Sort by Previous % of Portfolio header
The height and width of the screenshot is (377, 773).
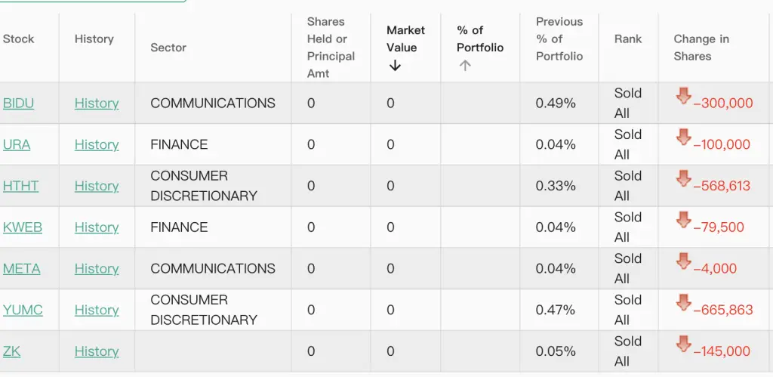pyautogui.click(x=559, y=39)
